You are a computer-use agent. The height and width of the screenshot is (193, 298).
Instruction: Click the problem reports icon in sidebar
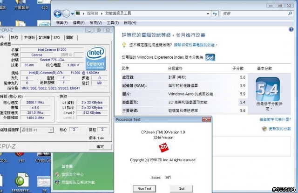(x=57, y=182)
